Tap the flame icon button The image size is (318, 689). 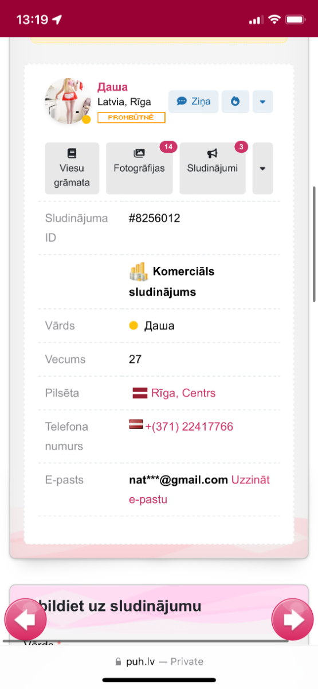235,102
